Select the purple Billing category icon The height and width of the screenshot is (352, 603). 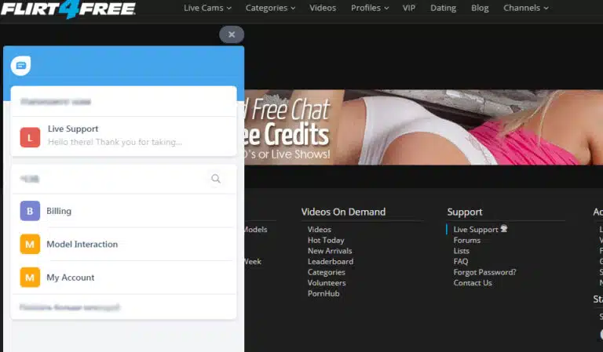30,211
